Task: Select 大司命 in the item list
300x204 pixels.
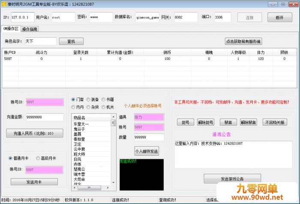Action: (91, 179)
